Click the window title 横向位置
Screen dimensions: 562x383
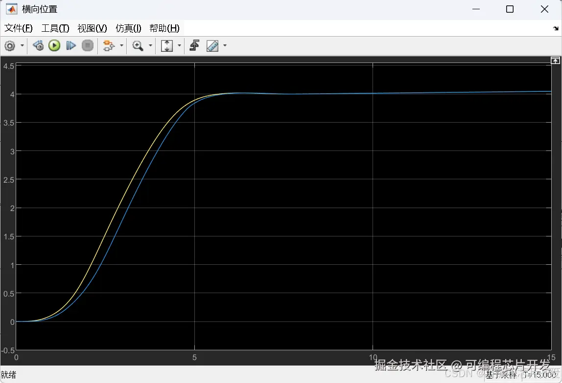coord(40,9)
